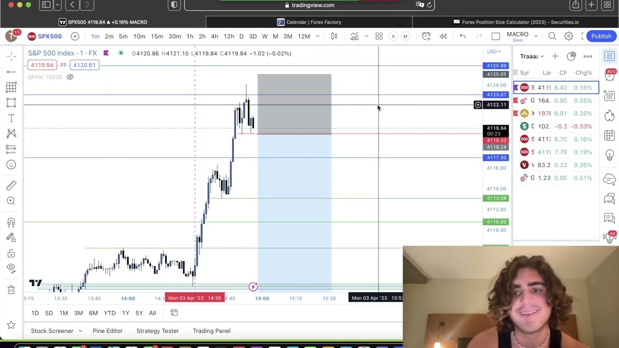The height and width of the screenshot is (348, 619).
Task: Toggle stay-in-drawing-mode pencil lock
Action: 11,237
